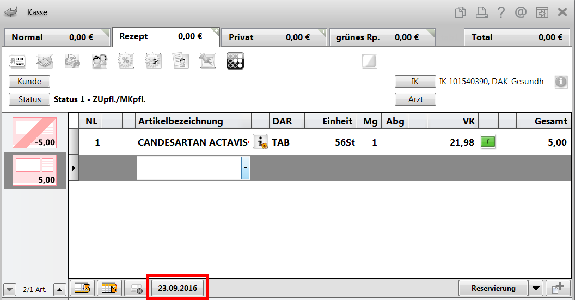The width and height of the screenshot is (575, 300).
Task: Select the crossed-out -5,00 receipt thumbnail
Action: [x=35, y=133]
